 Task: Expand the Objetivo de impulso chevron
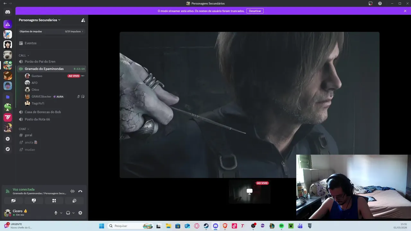pyautogui.click(x=83, y=31)
